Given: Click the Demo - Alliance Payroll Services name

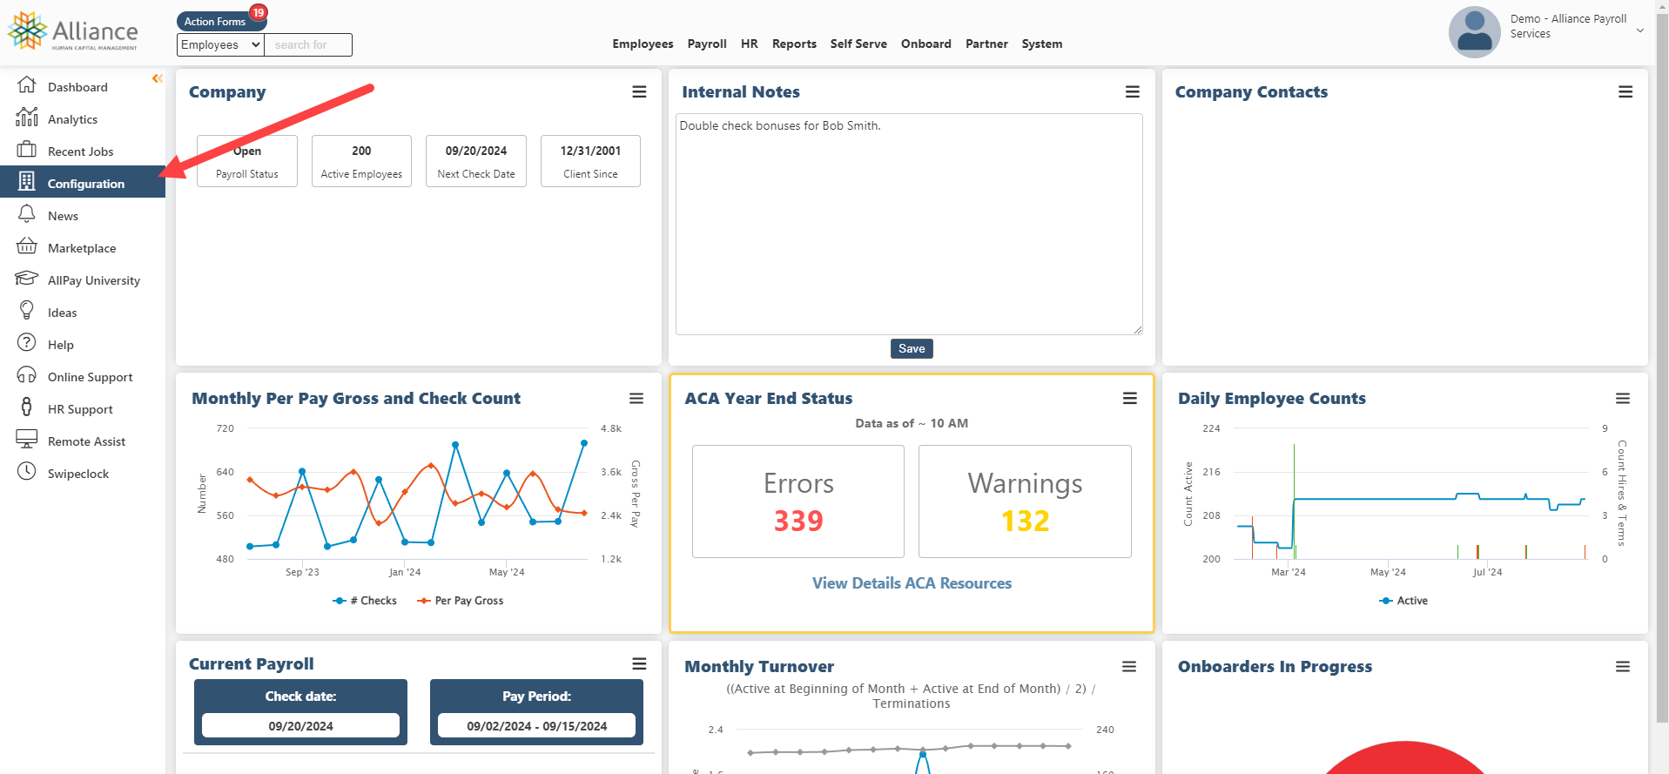Looking at the screenshot, I should pyautogui.click(x=1568, y=26).
